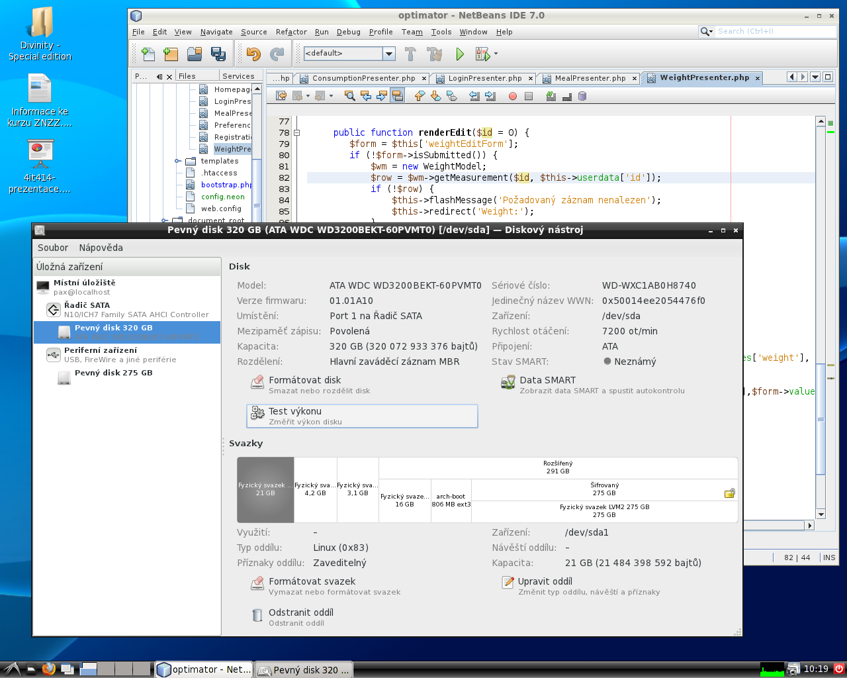Click the Find Selection magnifier icon
The image size is (847, 678).
pyautogui.click(x=350, y=96)
